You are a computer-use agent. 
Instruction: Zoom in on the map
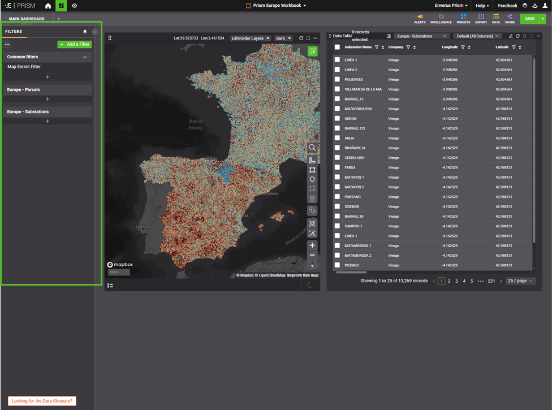pyautogui.click(x=312, y=245)
